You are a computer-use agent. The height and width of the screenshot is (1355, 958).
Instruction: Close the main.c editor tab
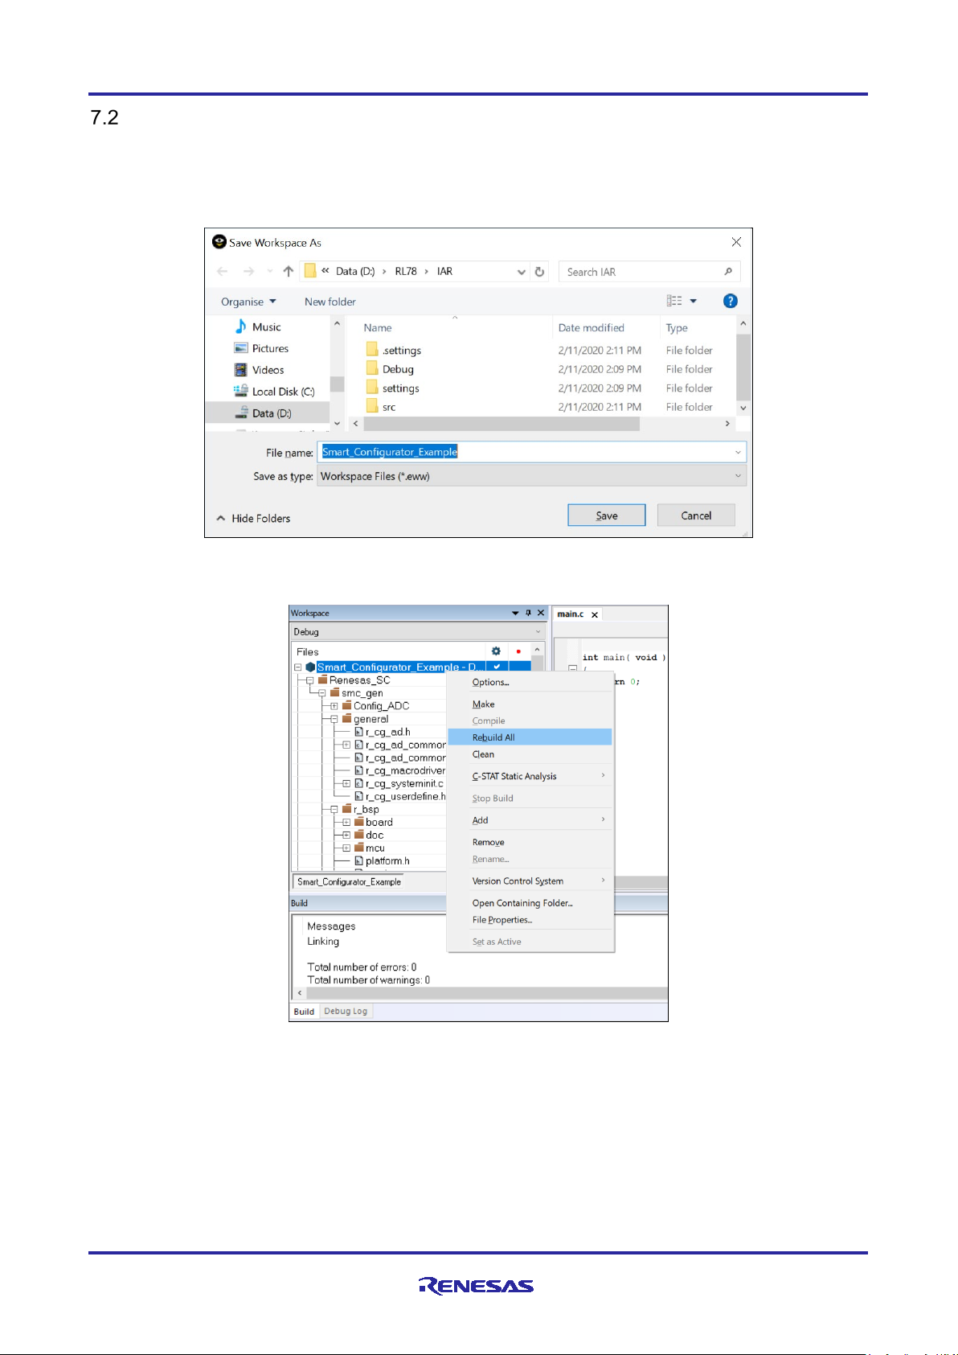tap(595, 614)
